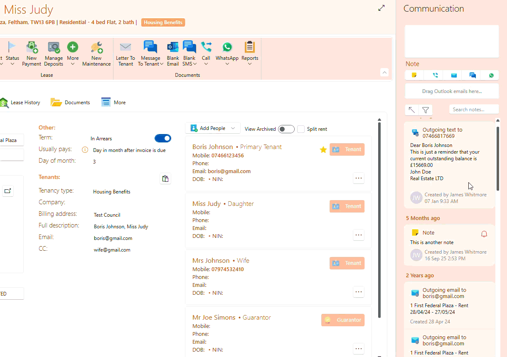507x357 pixels.
Task: Add a WhatsApp note in Communication panel
Action: point(491,75)
